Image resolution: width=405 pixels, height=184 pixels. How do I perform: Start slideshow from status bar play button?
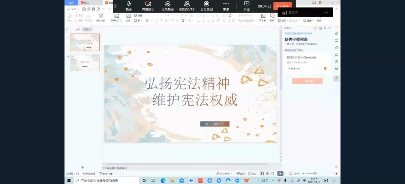pos(280,173)
